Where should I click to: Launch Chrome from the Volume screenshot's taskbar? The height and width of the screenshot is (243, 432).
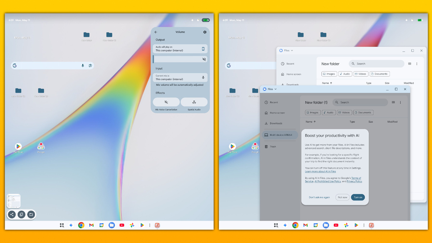pyautogui.click(x=81, y=225)
